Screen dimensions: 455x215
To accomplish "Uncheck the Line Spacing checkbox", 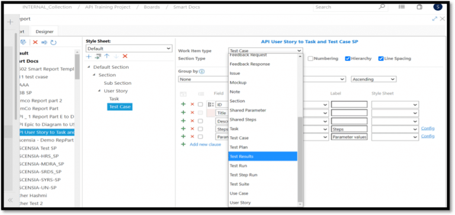I will (x=381, y=59).
